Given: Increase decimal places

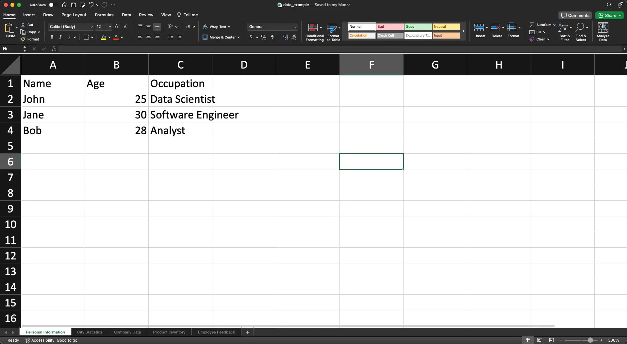Looking at the screenshot, I should tap(285, 37).
